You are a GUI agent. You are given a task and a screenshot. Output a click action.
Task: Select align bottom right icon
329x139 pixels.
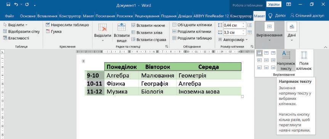(273, 67)
